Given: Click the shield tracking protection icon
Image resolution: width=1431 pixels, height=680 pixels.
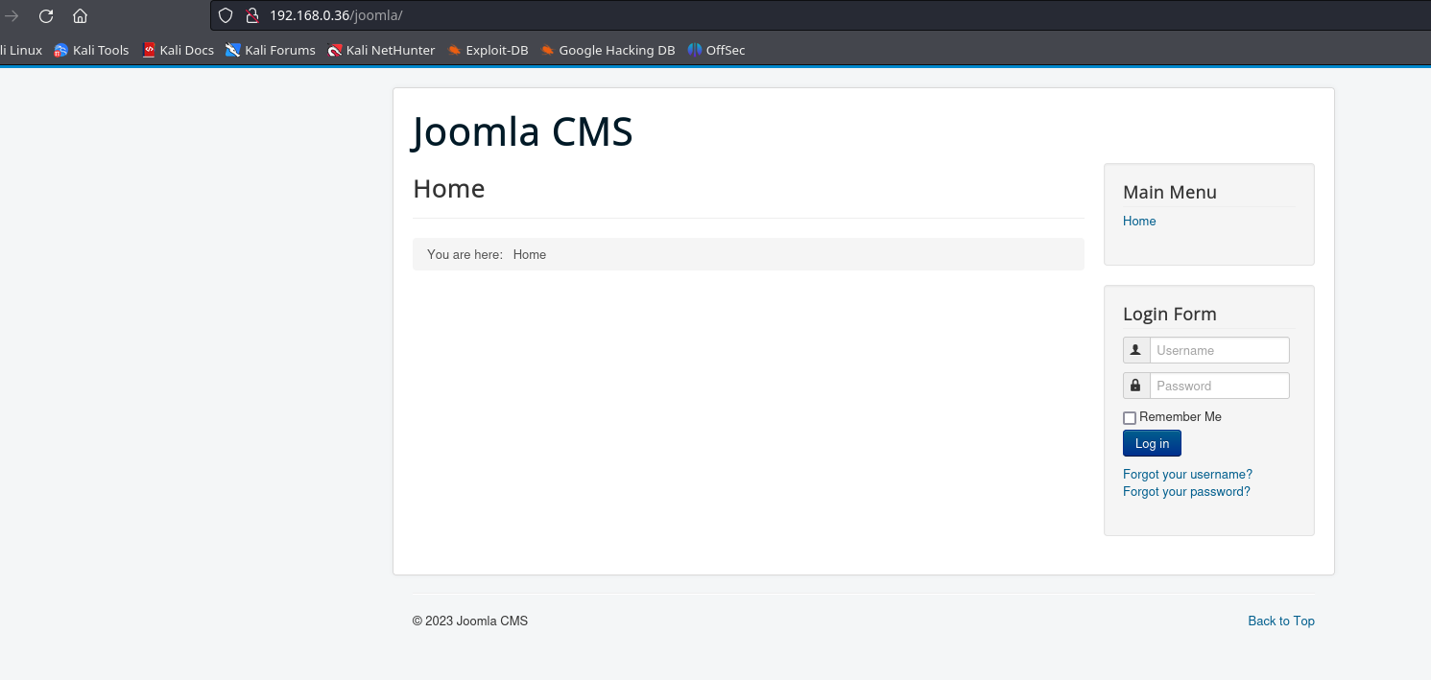Looking at the screenshot, I should coord(226,15).
